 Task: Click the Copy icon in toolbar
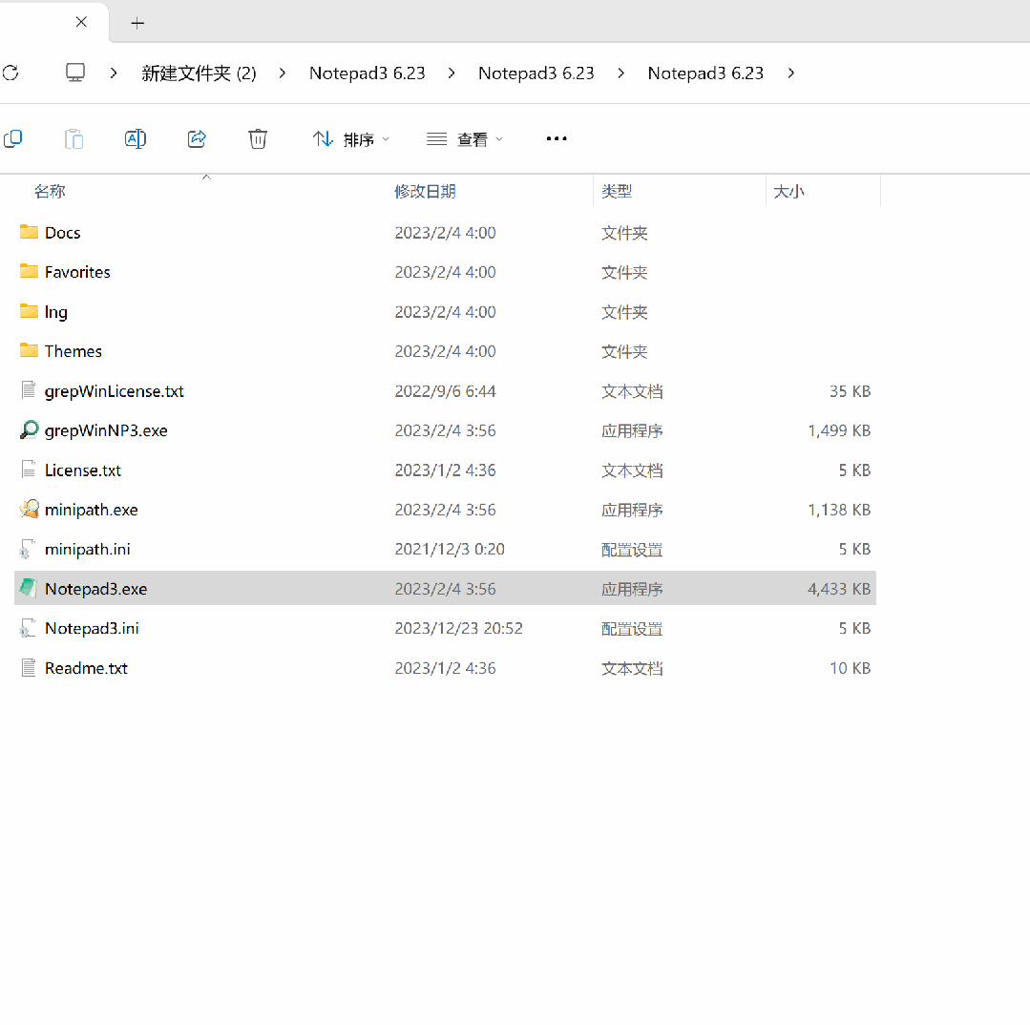tap(13, 139)
